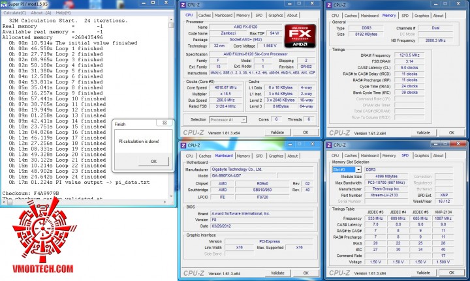This screenshot has height=281, width=470.
Task: Click OK in the Finish dialog
Action: click(154, 161)
